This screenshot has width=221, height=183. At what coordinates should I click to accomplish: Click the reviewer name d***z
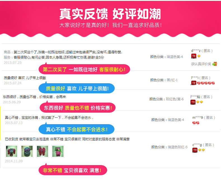tap(196, 51)
